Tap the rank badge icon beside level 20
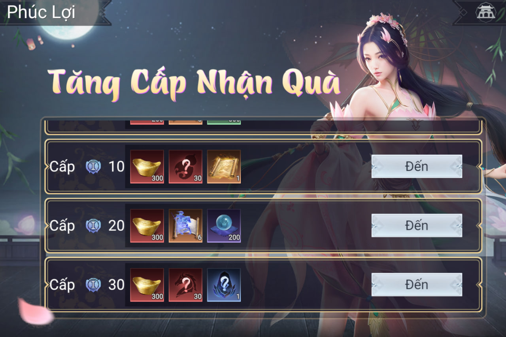The height and width of the screenshot is (337, 506). [x=93, y=226]
